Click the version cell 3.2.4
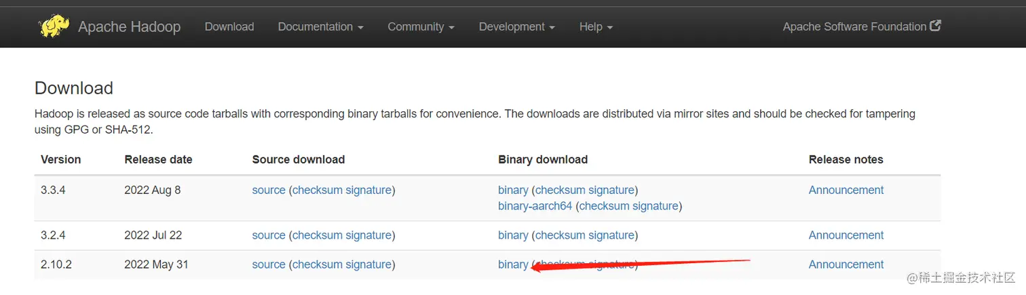Viewport: 1026px width, 295px height. 53,236
